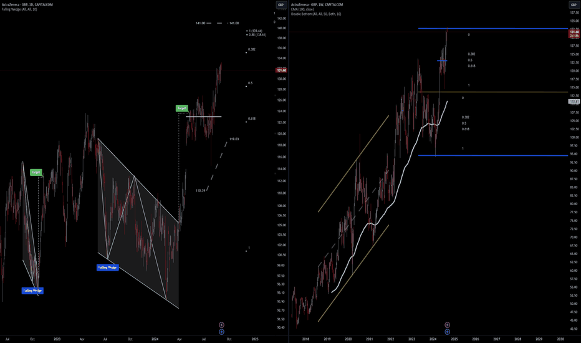Click the 0.618 Fibonacci label on the daily chart
Image resolution: width=581 pixels, height=343 pixels.
(252, 118)
